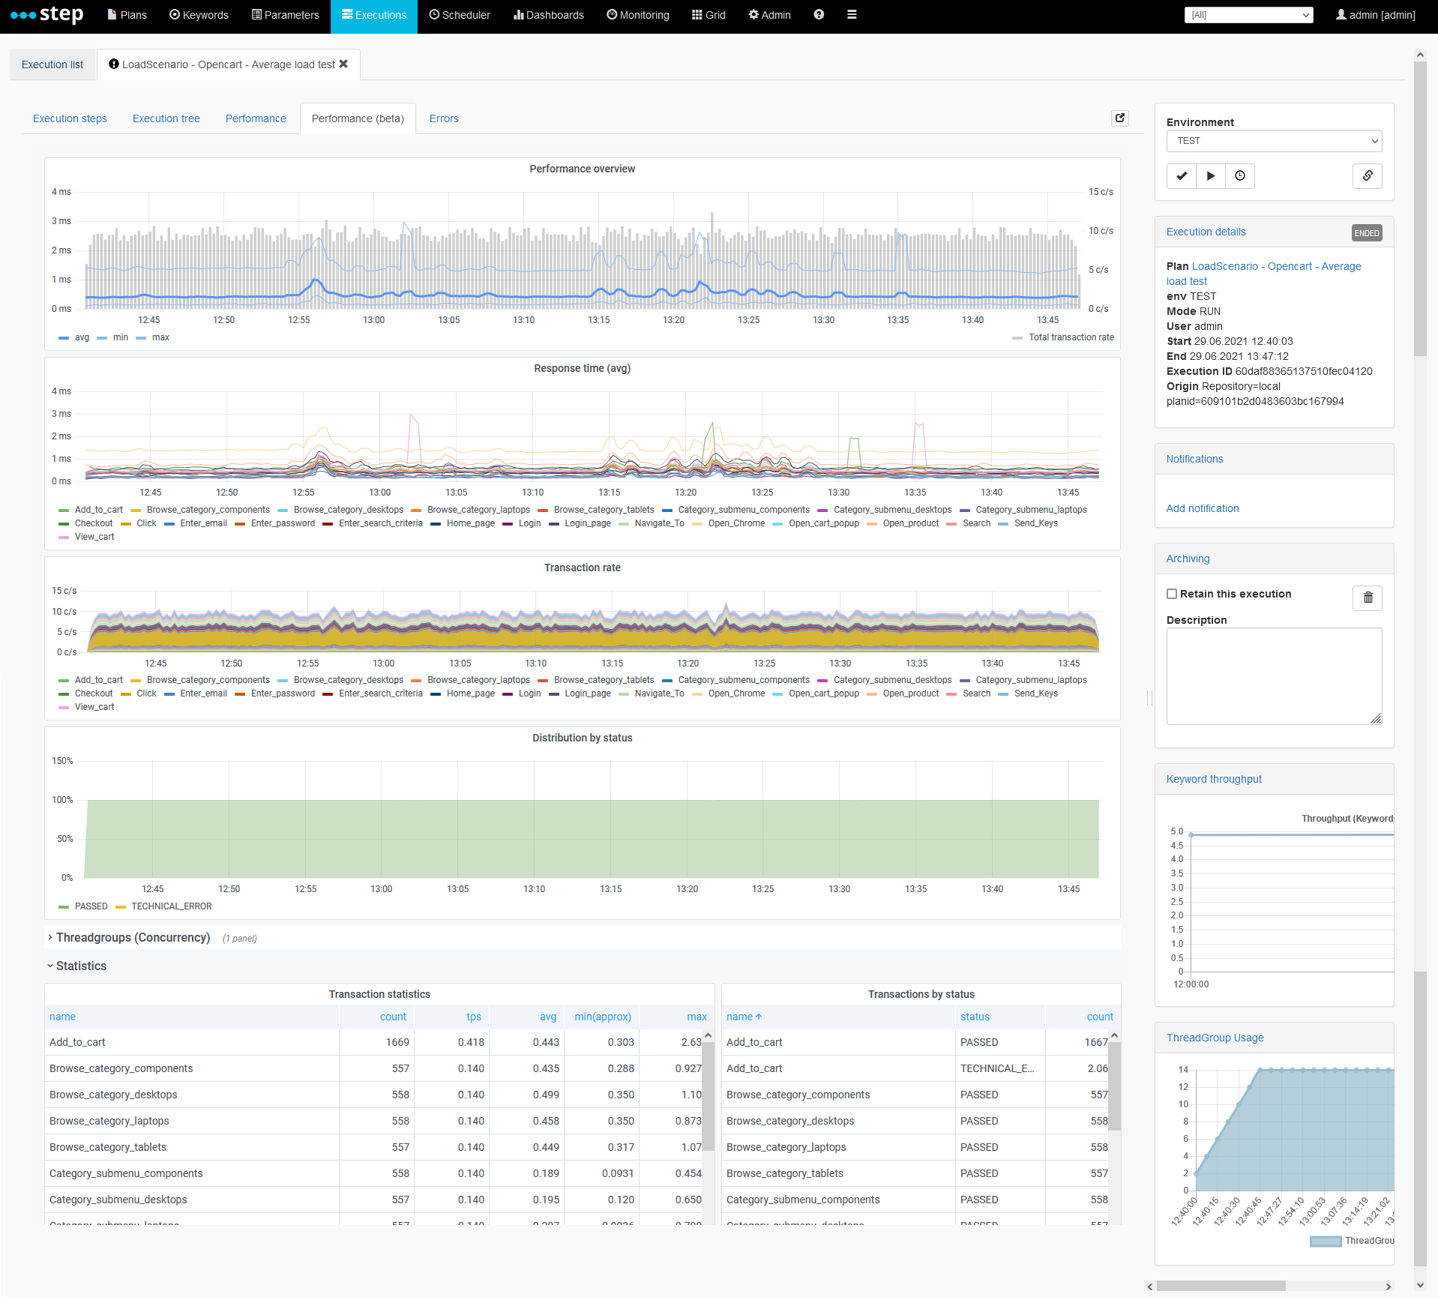The height and width of the screenshot is (1309, 1438).
Task: Click the Archiving panel header
Action: tap(1274, 559)
